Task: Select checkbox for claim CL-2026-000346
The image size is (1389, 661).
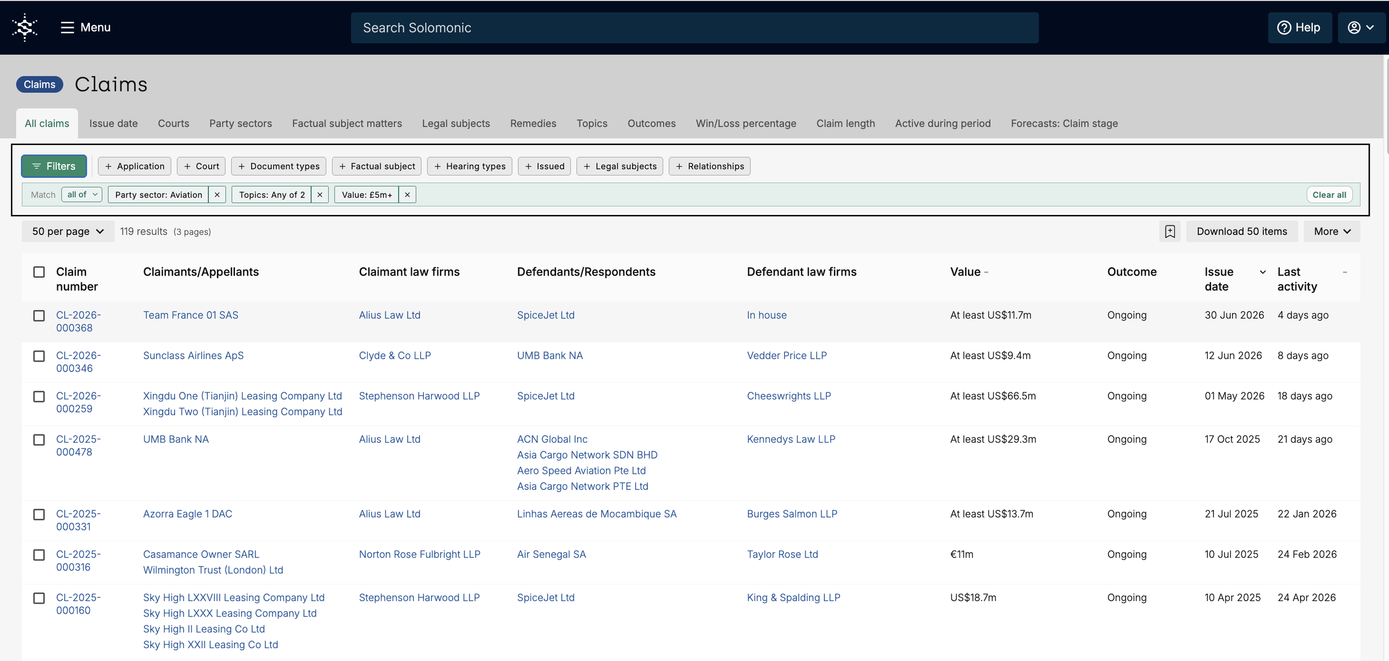Action: (39, 357)
